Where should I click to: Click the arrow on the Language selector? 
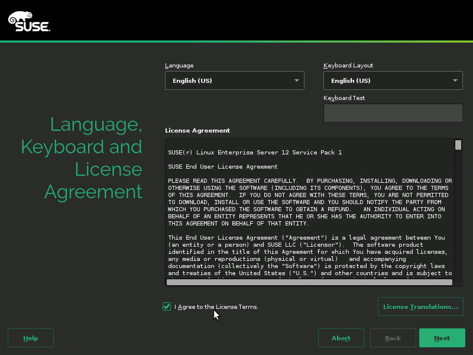[297, 80]
